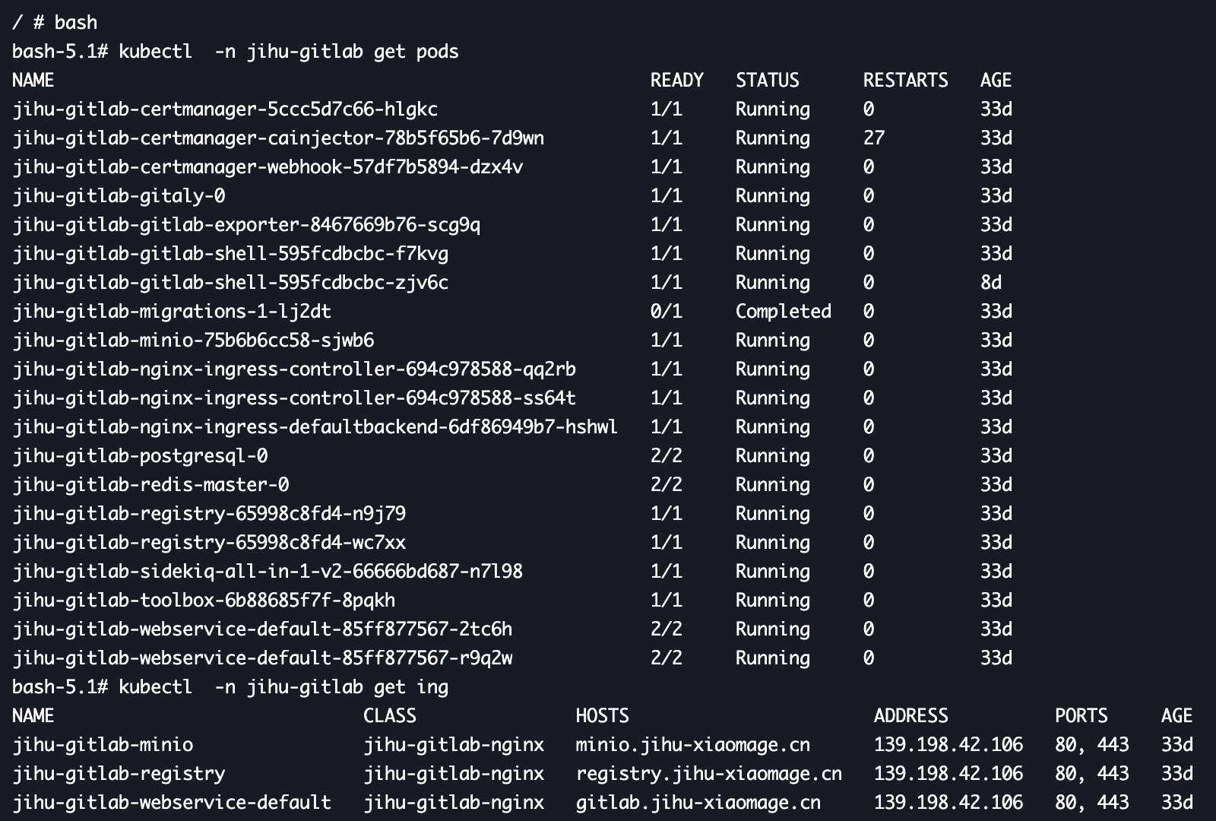
Task: Click the get pods command line
Action: (x=236, y=52)
